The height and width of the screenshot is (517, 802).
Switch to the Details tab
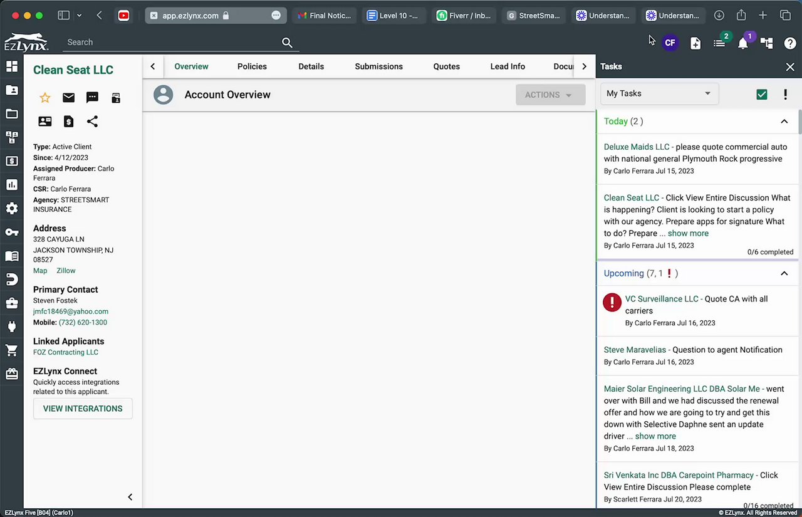tap(311, 66)
